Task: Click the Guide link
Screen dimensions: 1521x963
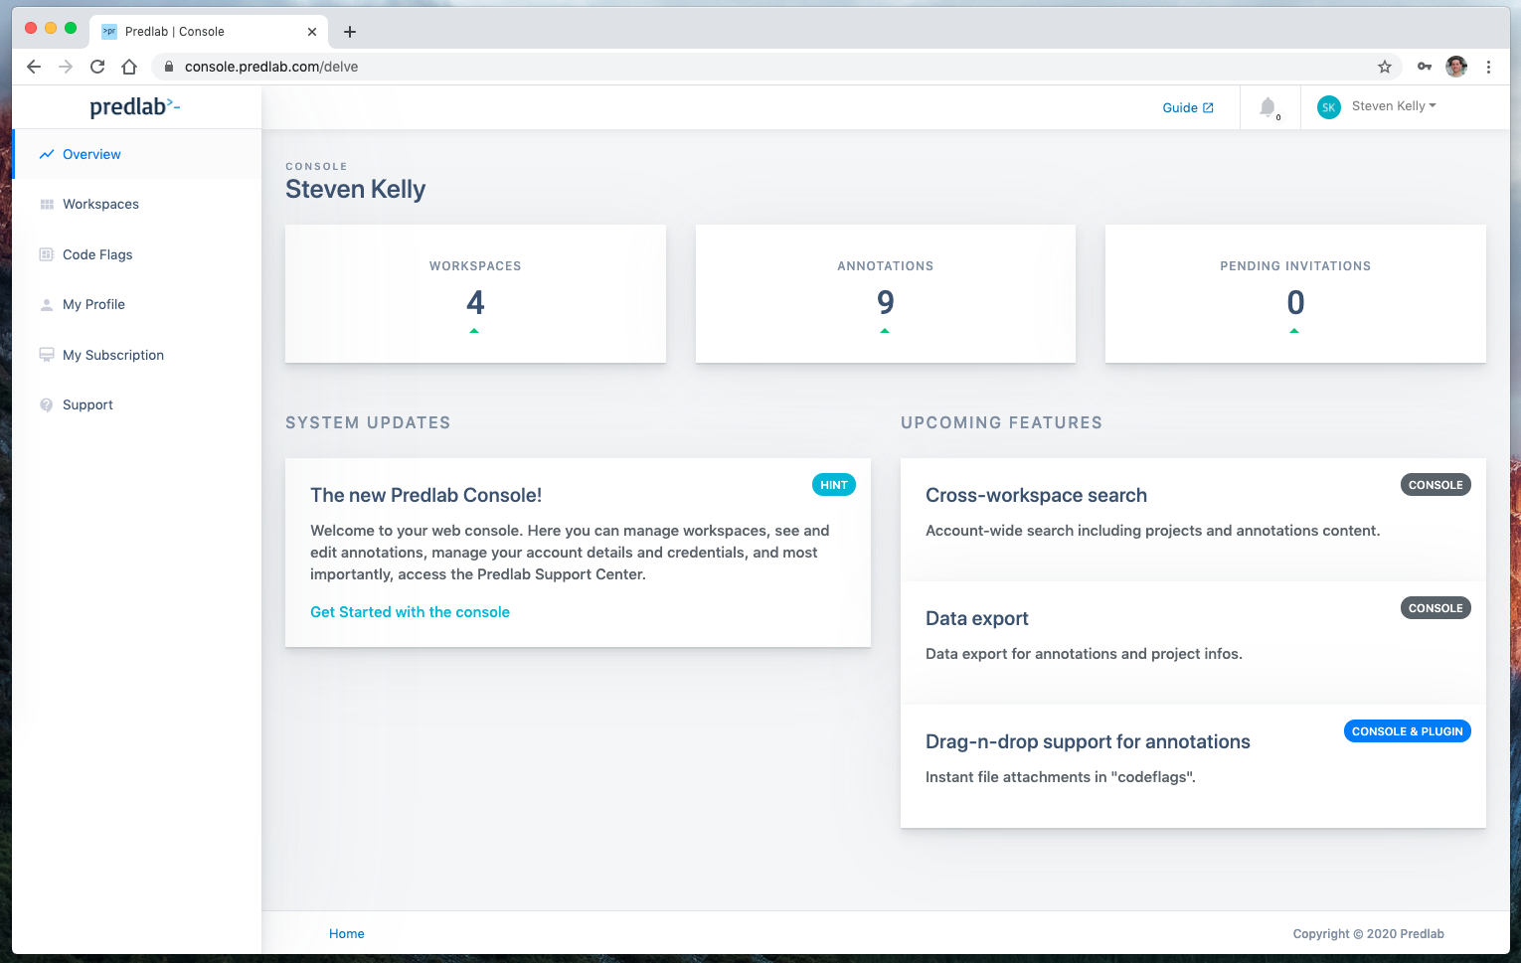Action: tap(1188, 108)
